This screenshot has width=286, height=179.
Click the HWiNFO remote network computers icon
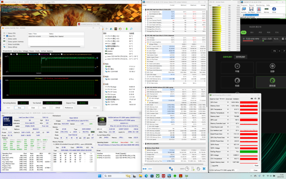tap(171, 169)
